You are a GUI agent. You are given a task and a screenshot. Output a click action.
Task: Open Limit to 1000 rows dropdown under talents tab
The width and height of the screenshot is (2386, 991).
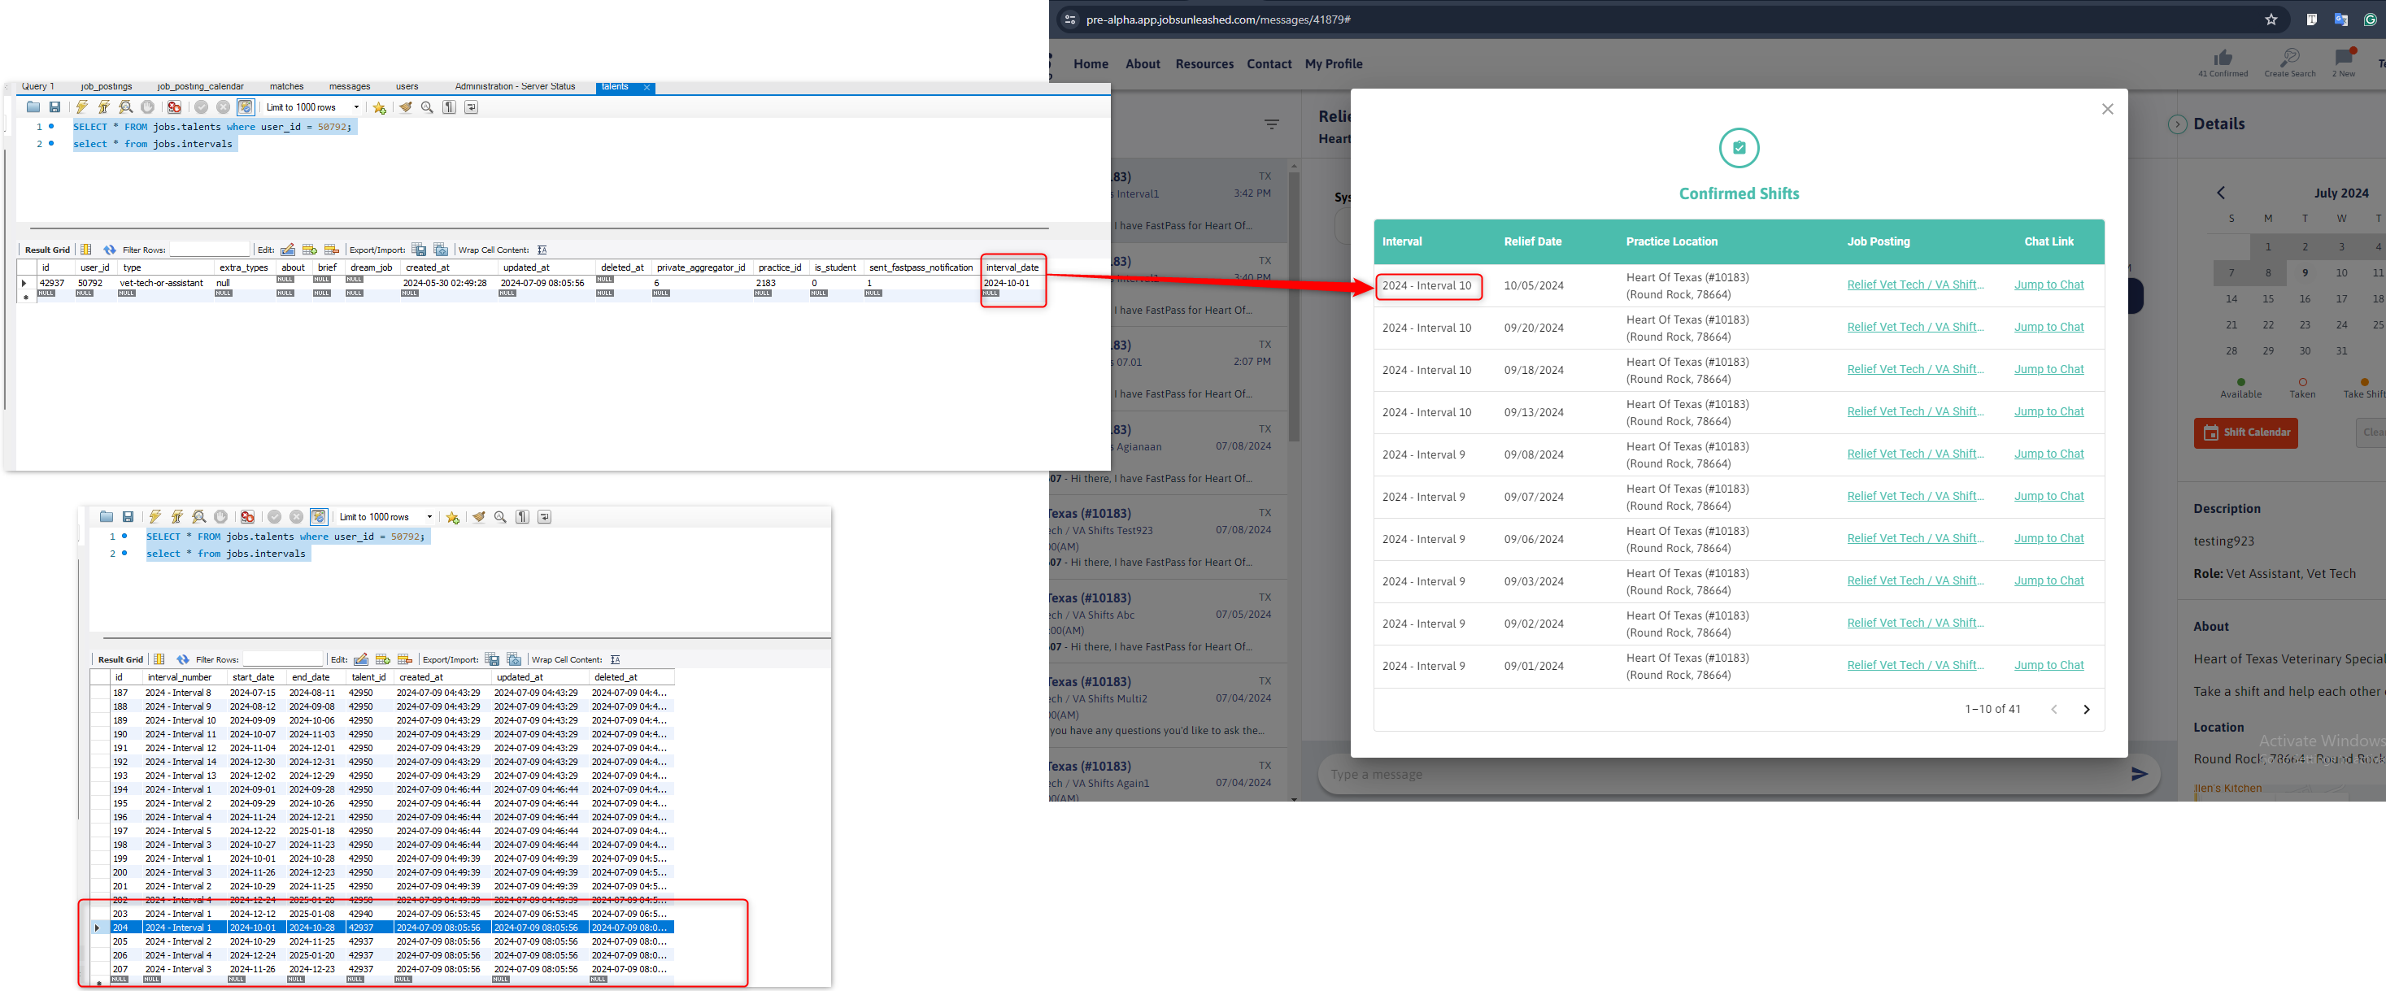coord(357,107)
